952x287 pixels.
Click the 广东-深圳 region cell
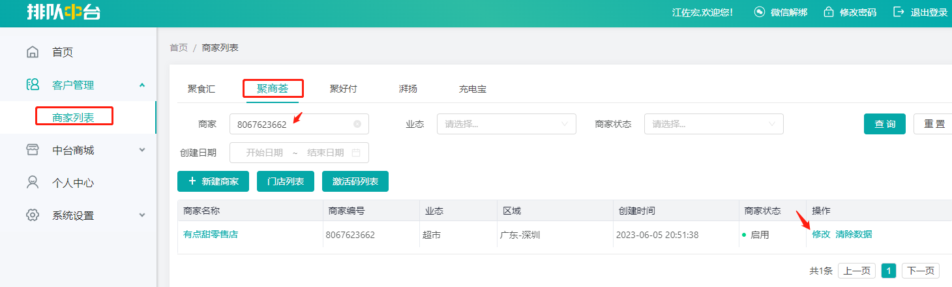coord(521,235)
